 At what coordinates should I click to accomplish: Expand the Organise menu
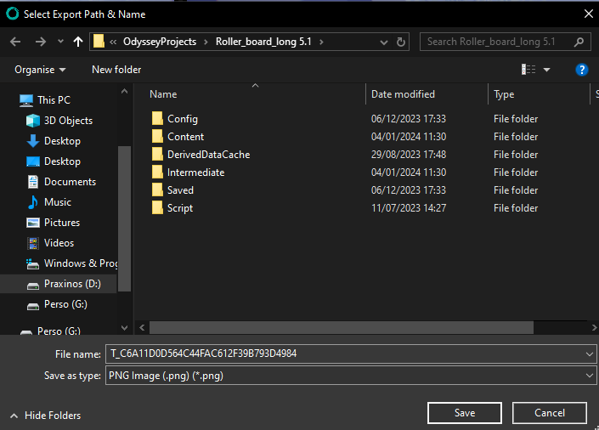pyautogui.click(x=40, y=70)
